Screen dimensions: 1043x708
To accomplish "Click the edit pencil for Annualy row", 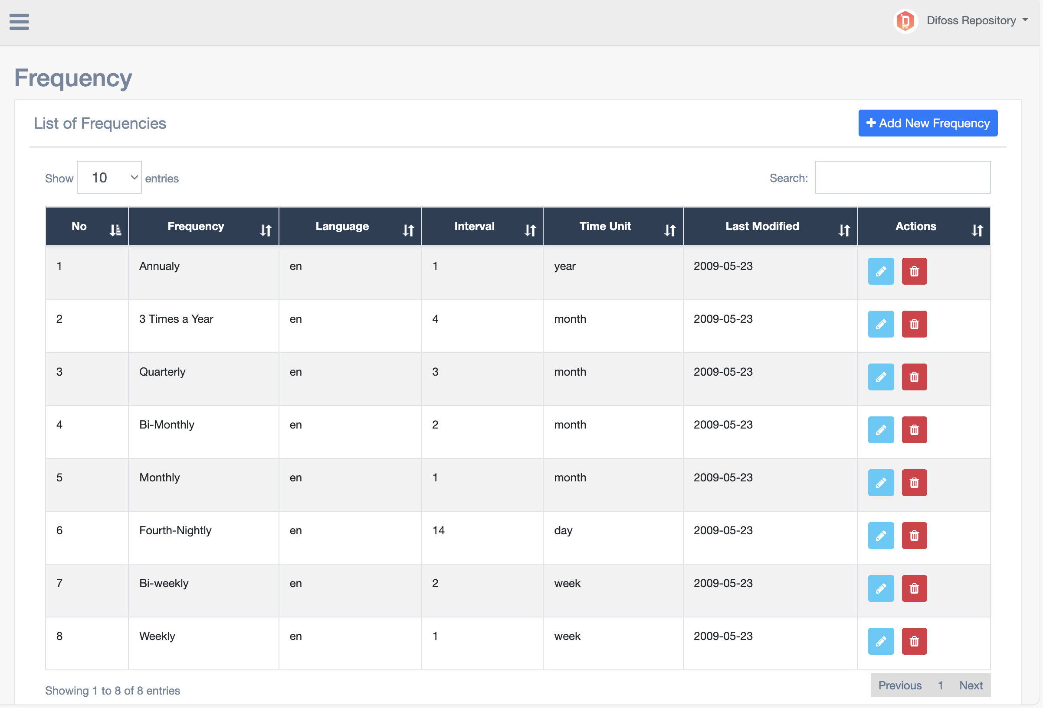I will [881, 271].
